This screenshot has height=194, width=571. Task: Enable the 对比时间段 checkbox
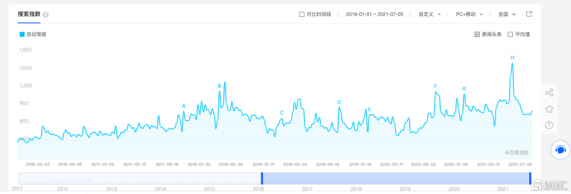tap(301, 15)
